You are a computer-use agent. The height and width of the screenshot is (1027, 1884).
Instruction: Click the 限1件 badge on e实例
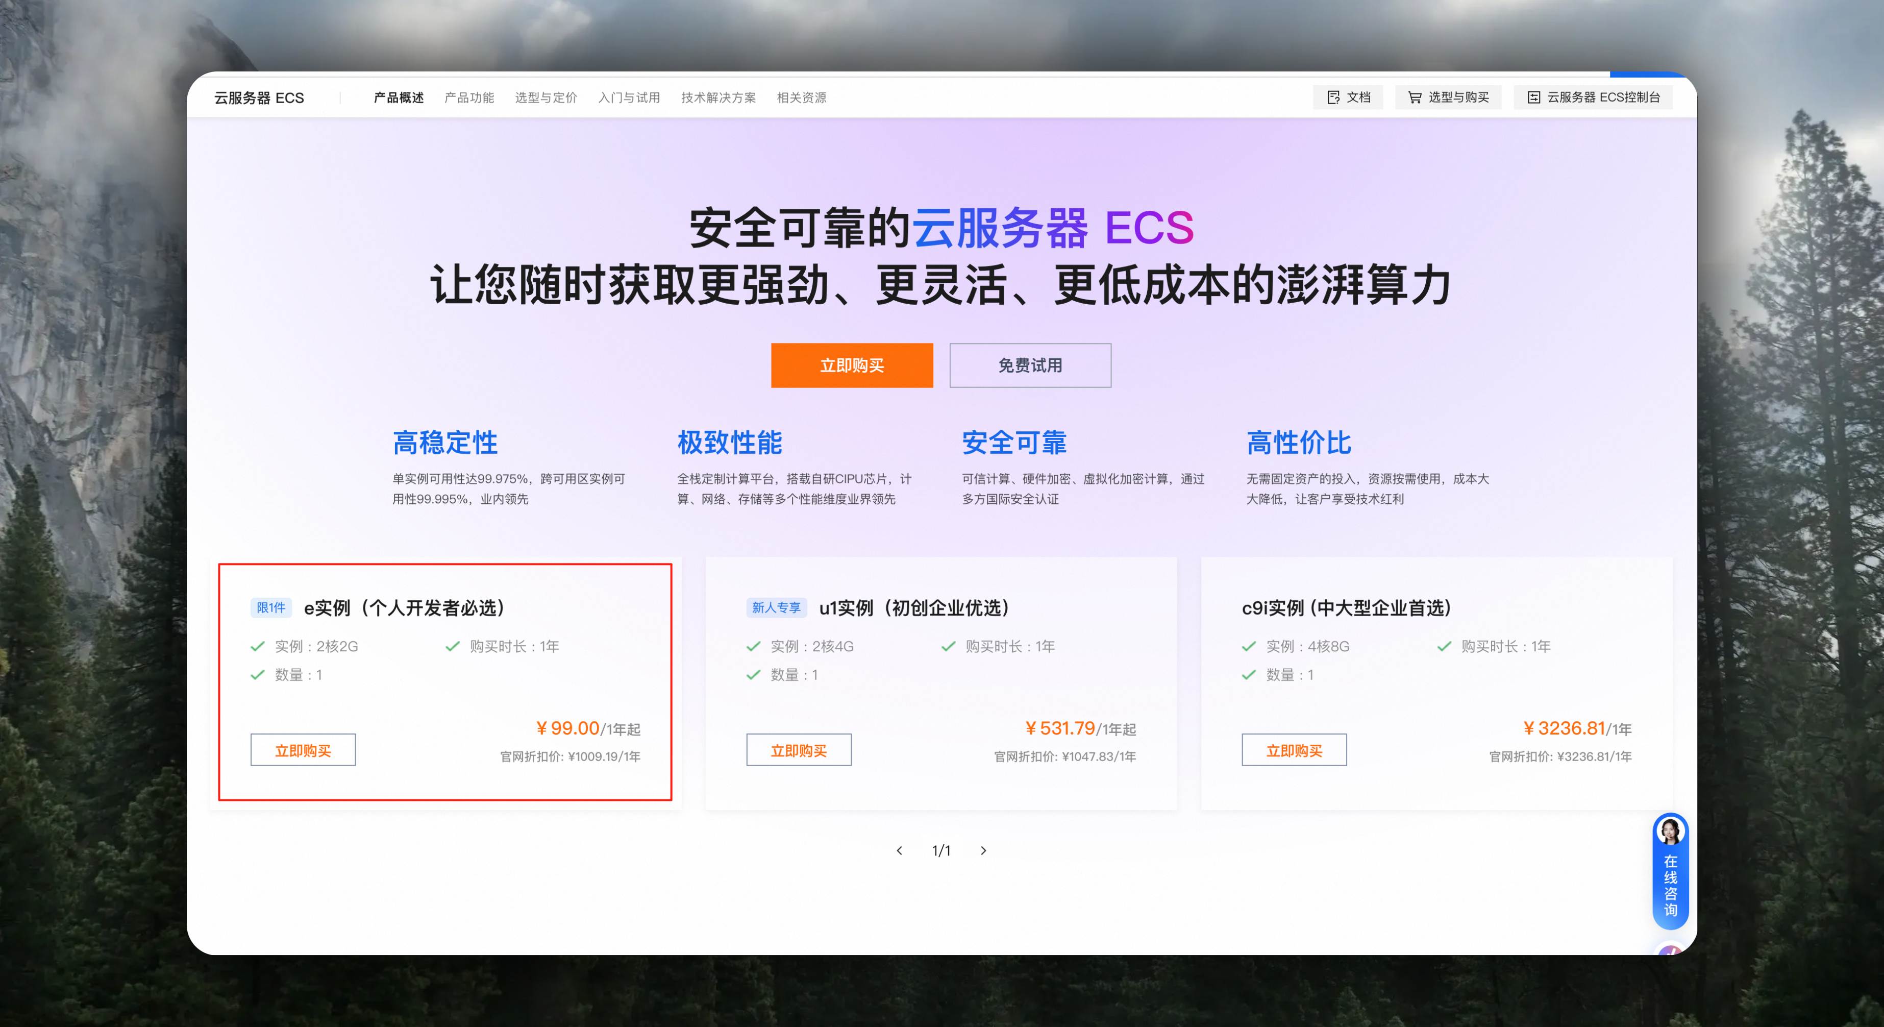(x=270, y=608)
